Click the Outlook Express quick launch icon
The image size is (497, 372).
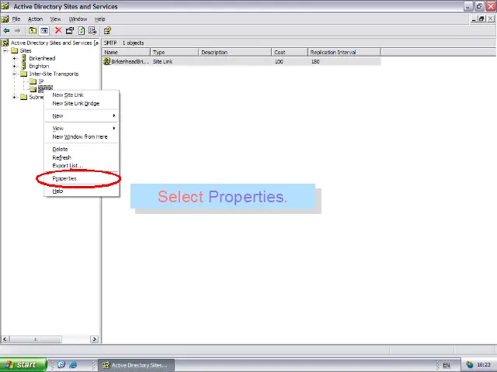point(61,365)
